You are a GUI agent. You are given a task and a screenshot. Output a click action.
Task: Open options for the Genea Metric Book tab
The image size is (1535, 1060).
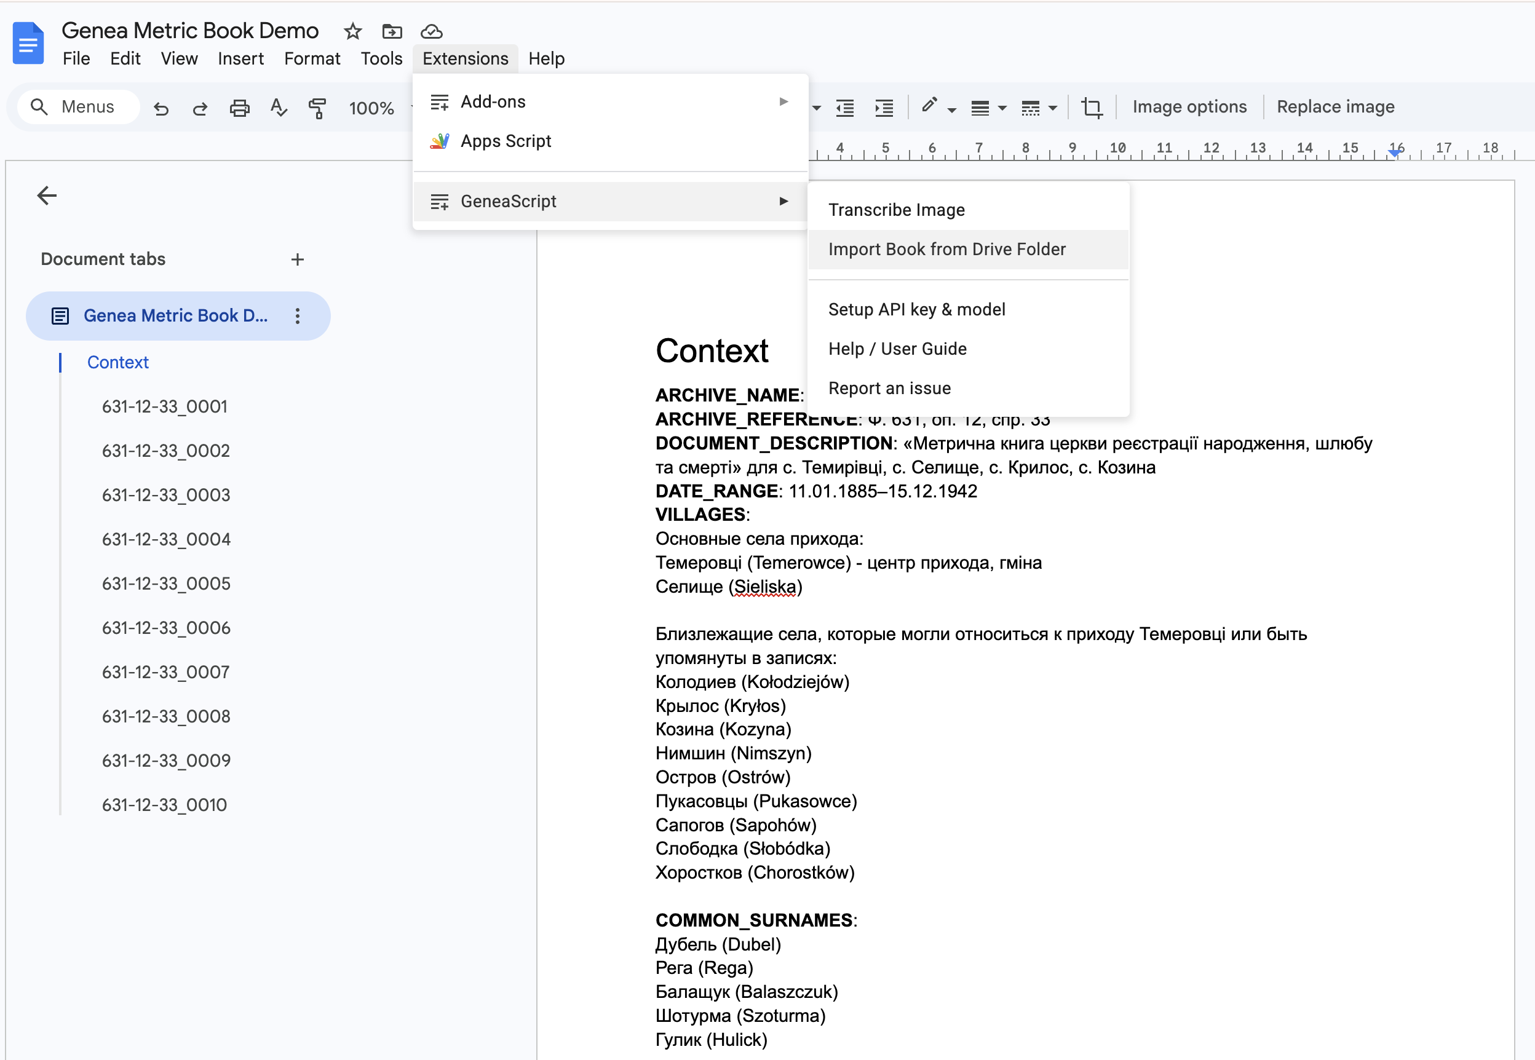point(298,316)
